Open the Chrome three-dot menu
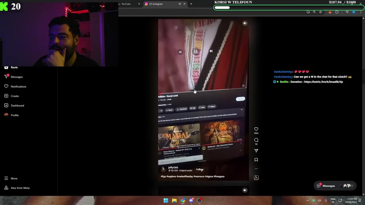Screen dimensions: 365x205 coord(361,12)
